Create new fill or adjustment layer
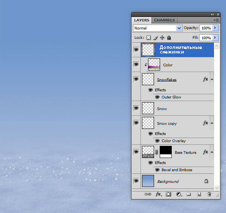The height and width of the screenshot is (213, 226). point(179,194)
